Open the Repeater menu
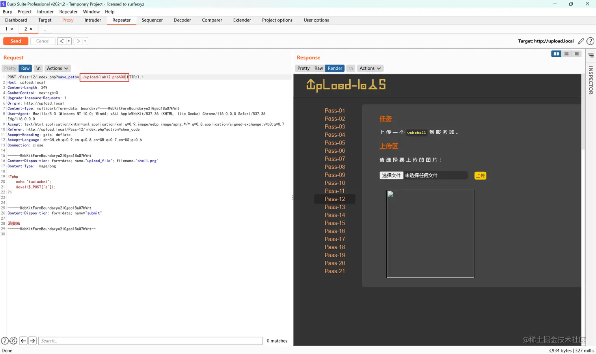Viewport: 596px width, 354px height. click(69, 12)
